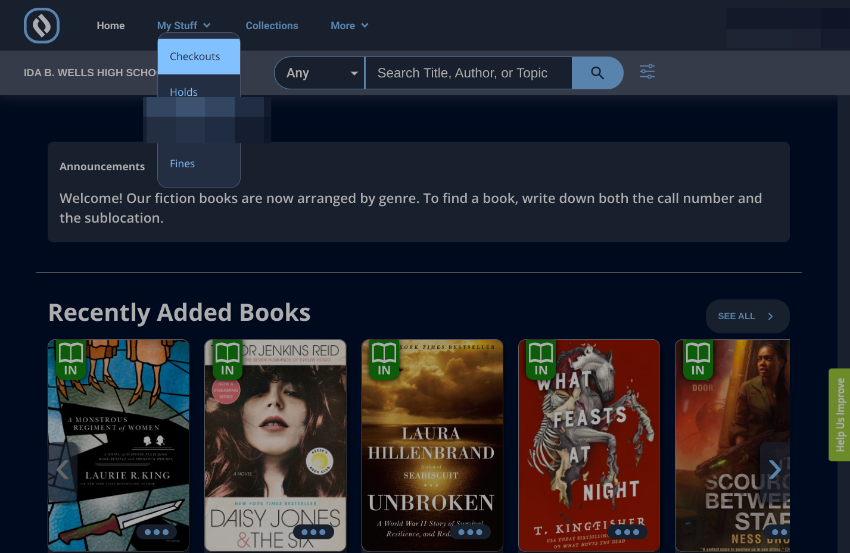Click IDA B. WELLS HIGH SCHOOL name
The width and height of the screenshot is (850, 553).
pos(91,73)
